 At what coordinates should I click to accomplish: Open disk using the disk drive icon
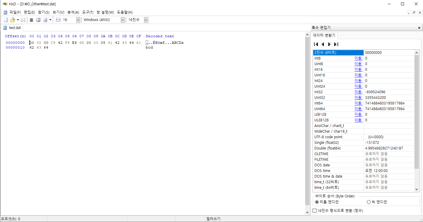pos(38,20)
